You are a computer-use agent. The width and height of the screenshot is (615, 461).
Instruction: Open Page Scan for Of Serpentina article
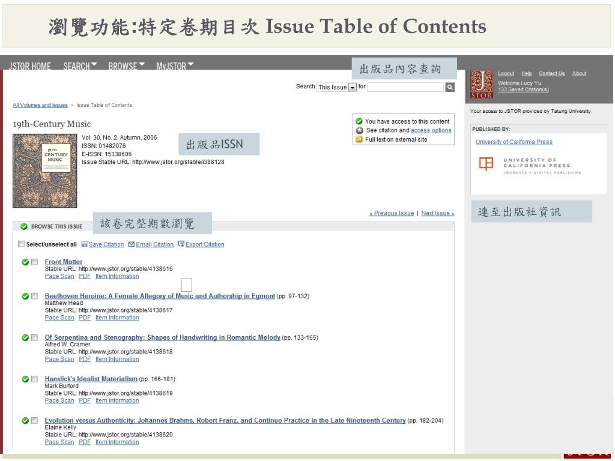(59, 359)
